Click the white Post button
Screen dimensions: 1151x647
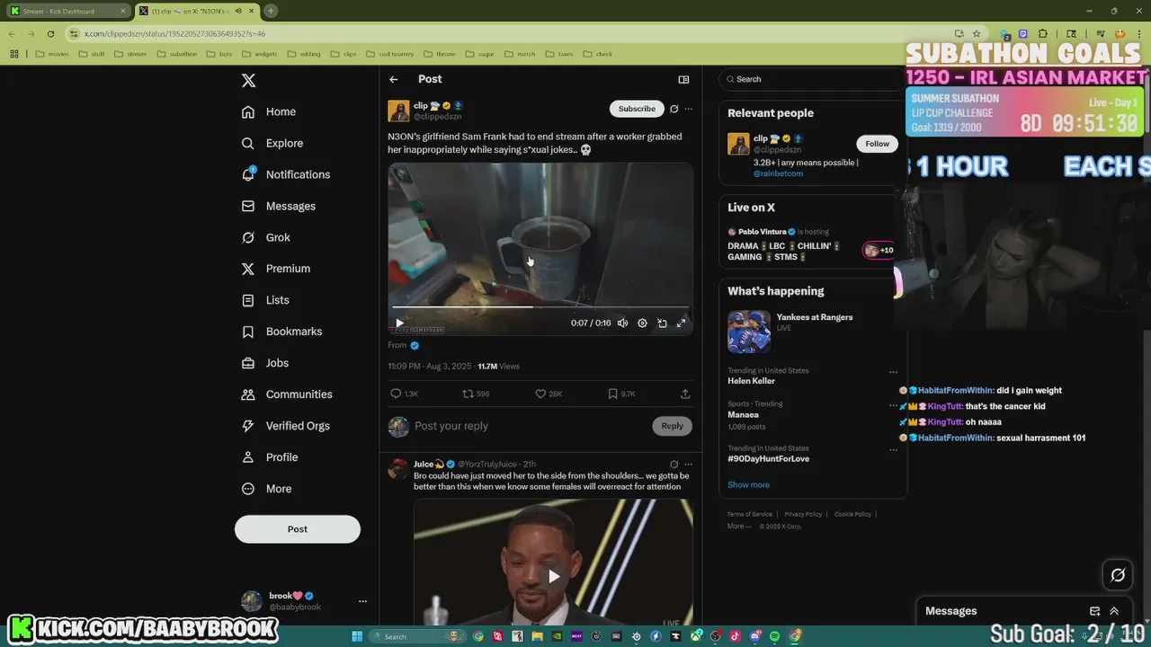tap(298, 529)
